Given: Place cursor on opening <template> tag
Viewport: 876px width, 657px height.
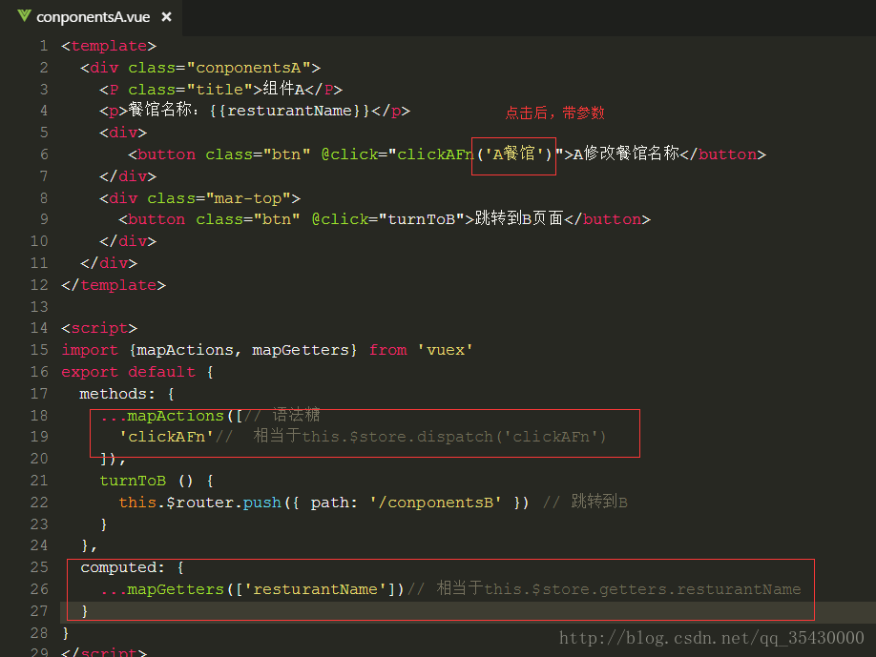Looking at the screenshot, I should (109, 46).
